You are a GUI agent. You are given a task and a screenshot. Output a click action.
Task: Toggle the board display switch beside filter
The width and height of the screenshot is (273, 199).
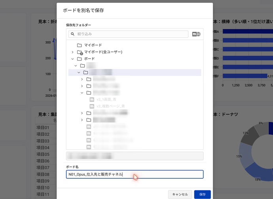point(196,34)
